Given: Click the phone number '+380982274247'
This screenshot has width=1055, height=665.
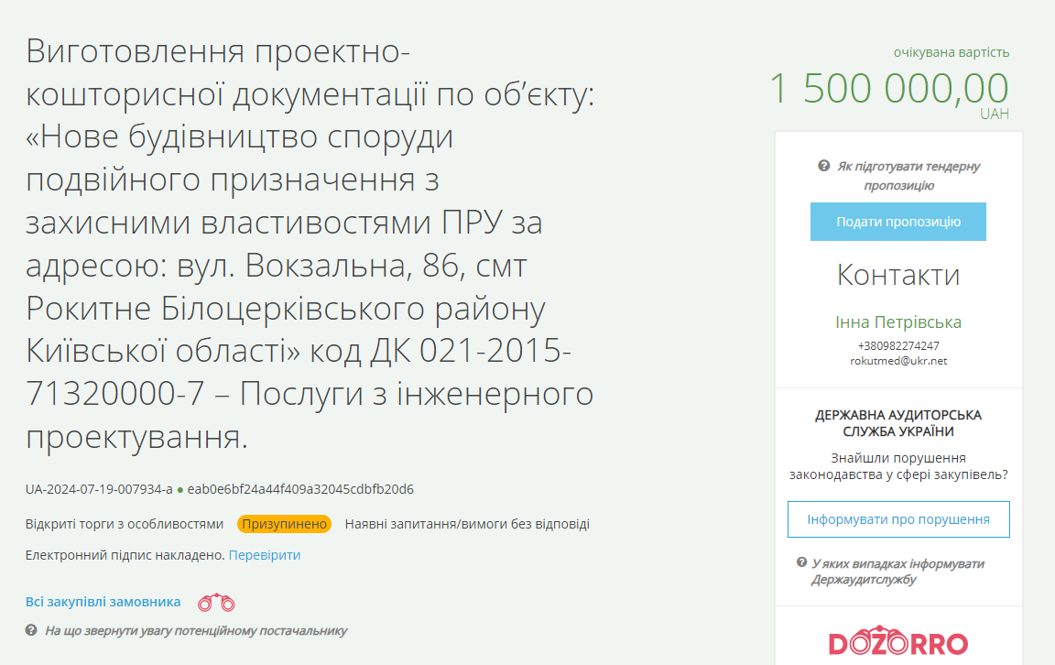Looking at the screenshot, I should click(898, 344).
